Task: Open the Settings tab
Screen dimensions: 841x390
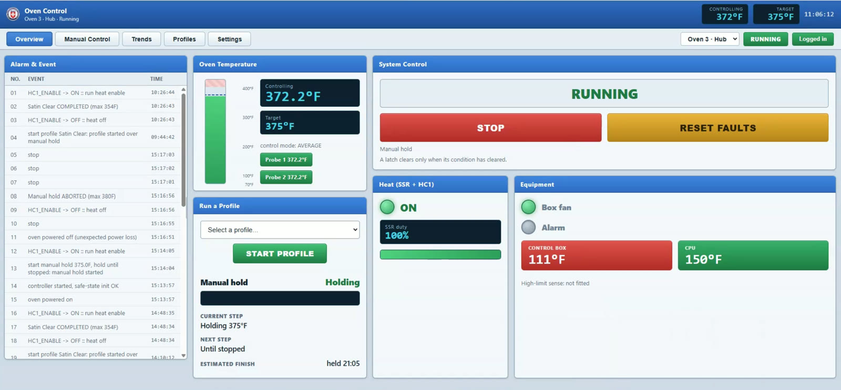Action: pyautogui.click(x=230, y=39)
